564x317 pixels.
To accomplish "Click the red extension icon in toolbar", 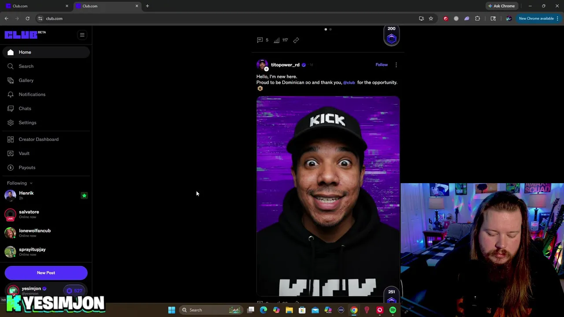I will 445,18.
